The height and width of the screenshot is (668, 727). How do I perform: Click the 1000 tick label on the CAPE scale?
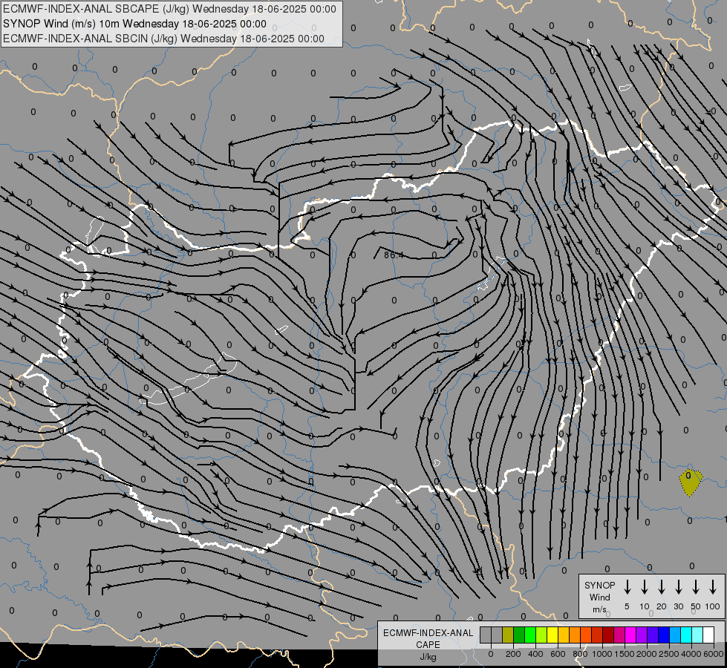click(602, 654)
